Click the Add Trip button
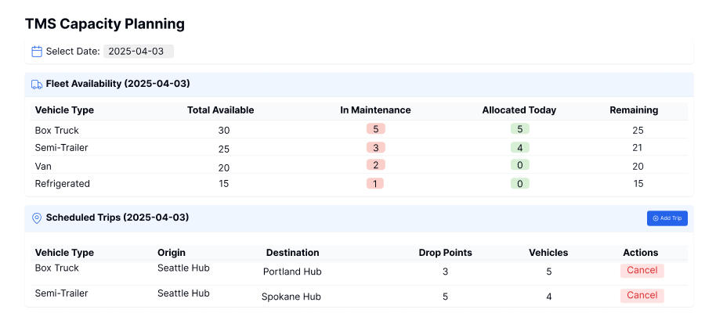Image resolution: width=716 pixels, height=331 pixels. 667,218
